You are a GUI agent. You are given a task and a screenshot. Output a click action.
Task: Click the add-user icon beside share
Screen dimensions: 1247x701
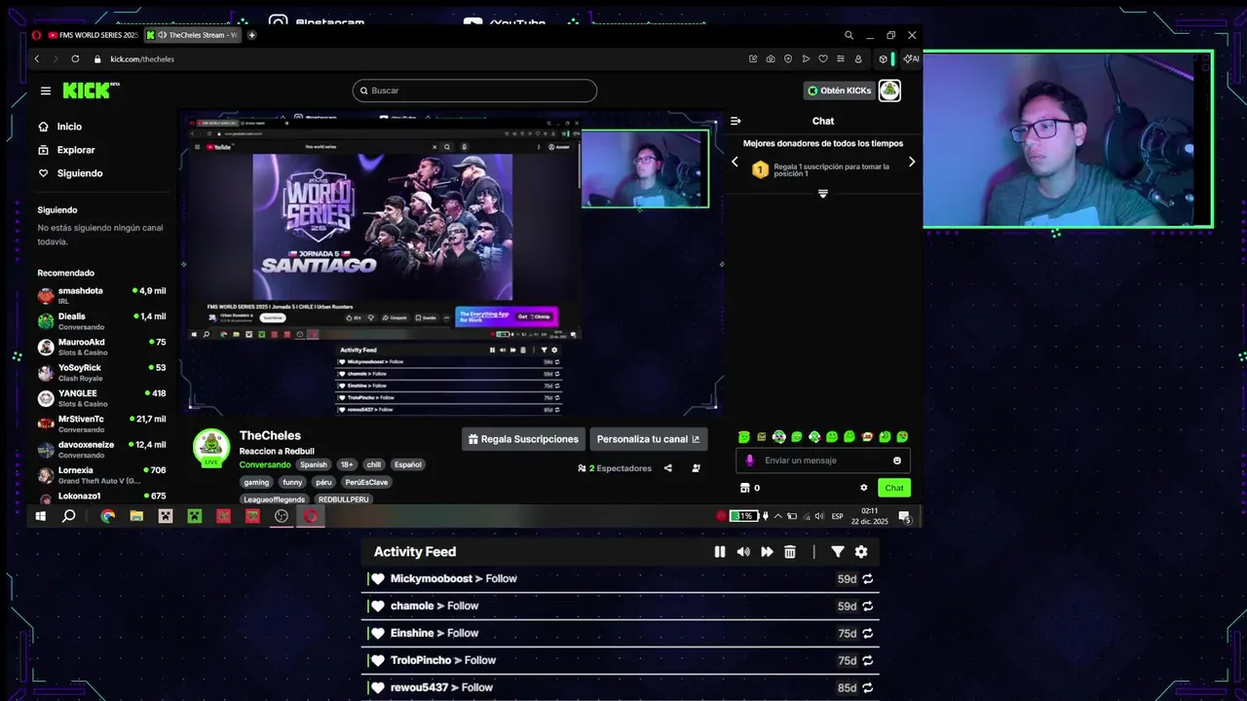[x=696, y=468]
